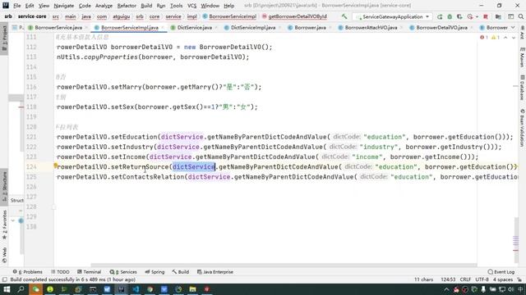
Task: Open the Build tool window
Action: (x=181, y=272)
